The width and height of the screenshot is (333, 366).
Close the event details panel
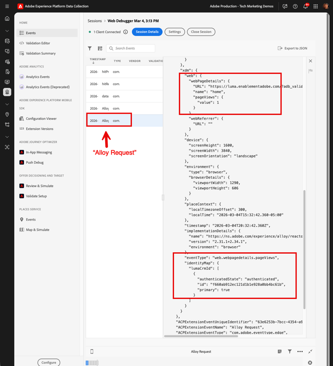coord(310,61)
